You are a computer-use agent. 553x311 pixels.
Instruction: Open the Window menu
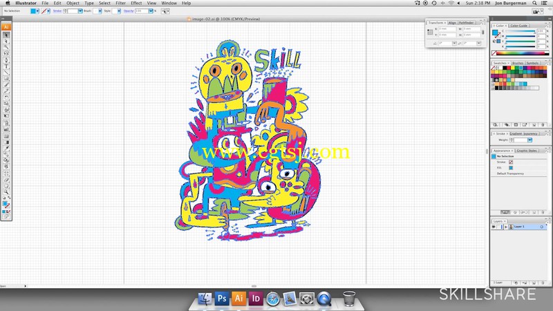pos(169,3)
